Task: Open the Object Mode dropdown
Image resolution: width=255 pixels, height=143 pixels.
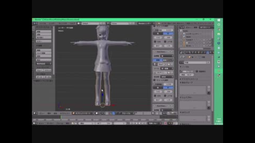Action: click(83, 113)
